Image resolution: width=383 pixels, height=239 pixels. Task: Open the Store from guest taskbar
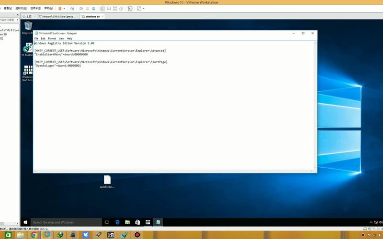pyautogui.click(x=137, y=222)
